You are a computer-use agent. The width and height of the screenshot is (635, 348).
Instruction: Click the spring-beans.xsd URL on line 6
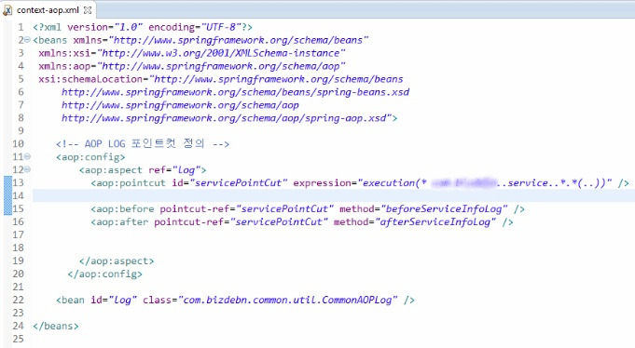tap(235, 92)
